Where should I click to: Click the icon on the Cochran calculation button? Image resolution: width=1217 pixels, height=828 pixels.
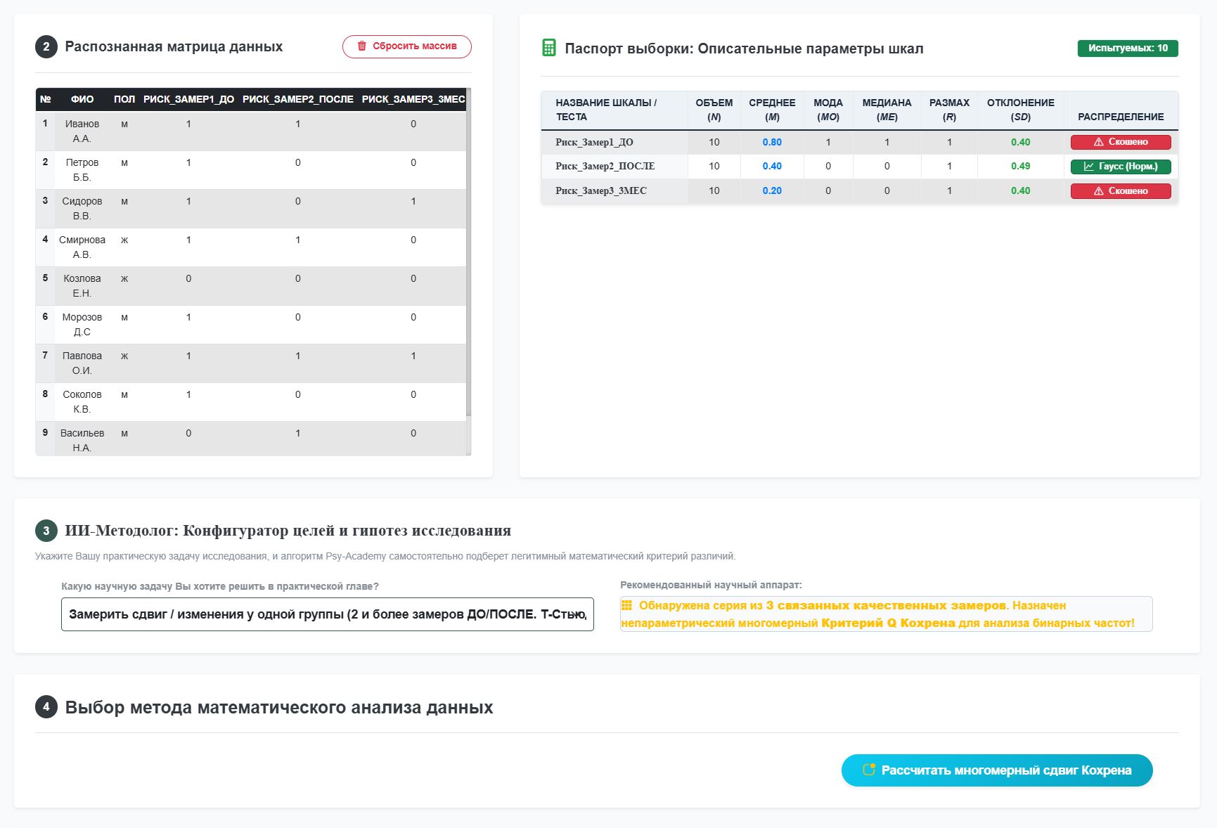[x=869, y=770]
